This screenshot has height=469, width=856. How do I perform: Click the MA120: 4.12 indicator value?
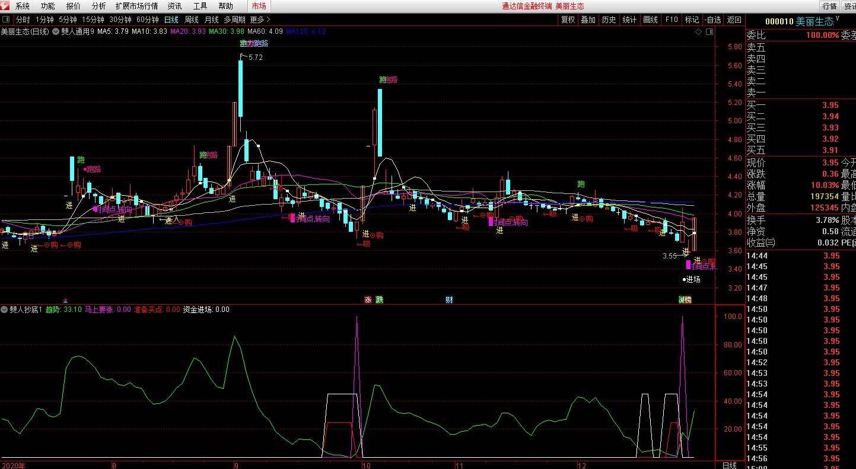306,31
